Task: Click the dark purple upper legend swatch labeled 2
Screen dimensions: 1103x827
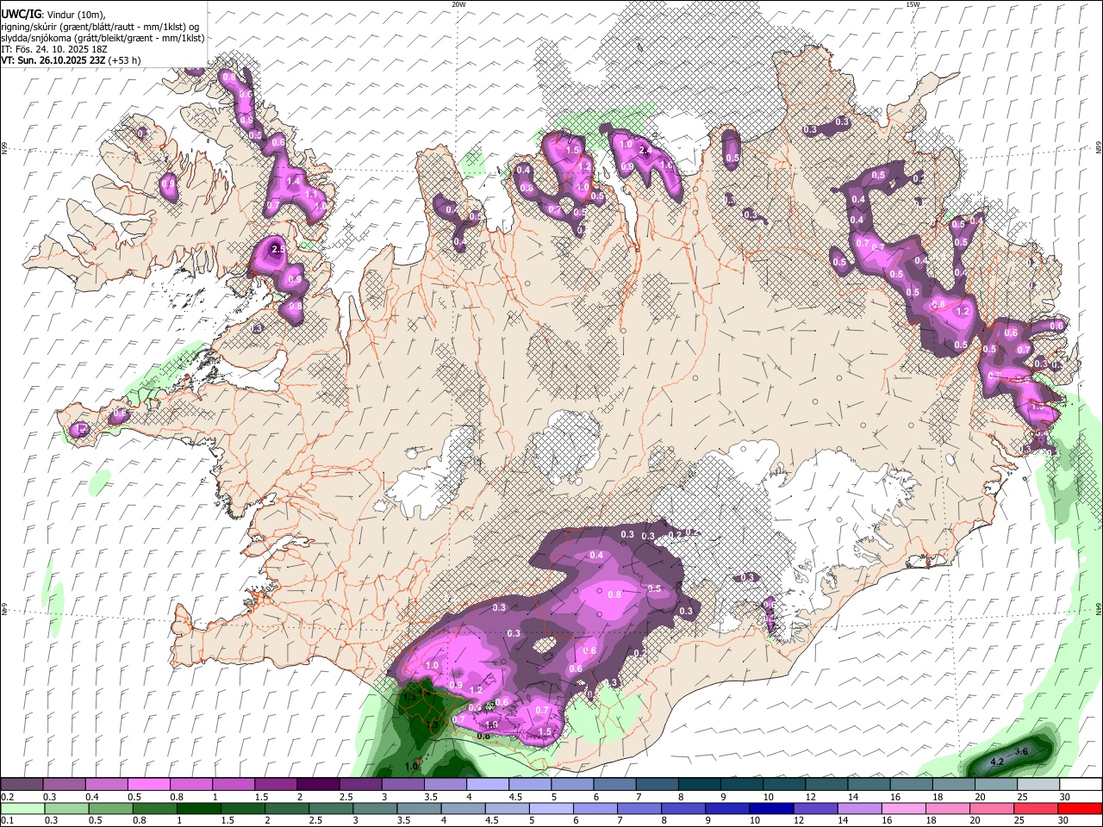Action: click(318, 785)
